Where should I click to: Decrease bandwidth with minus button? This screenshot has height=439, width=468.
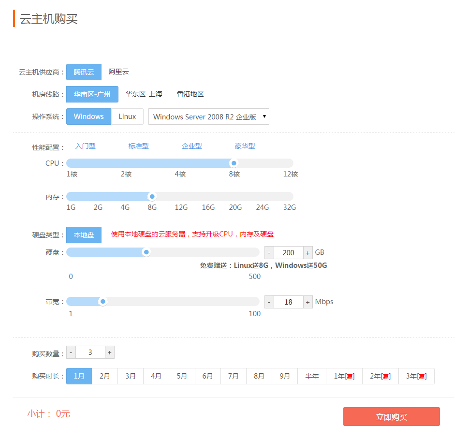269,302
